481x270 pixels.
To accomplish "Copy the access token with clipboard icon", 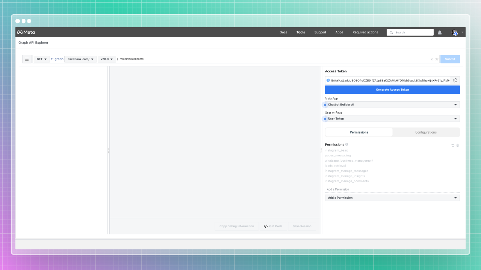I will (x=455, y=80).
